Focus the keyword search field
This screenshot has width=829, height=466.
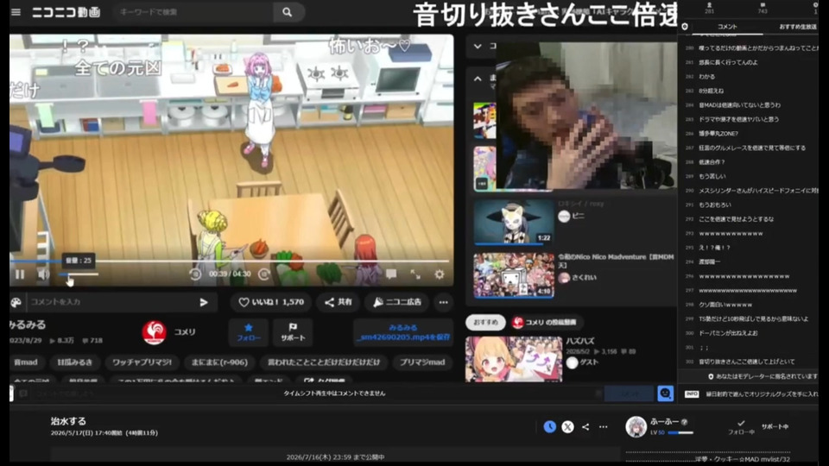click(193, 11)
